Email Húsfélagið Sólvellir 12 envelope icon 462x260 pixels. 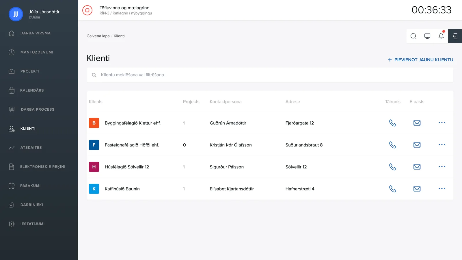click(417, 167)
